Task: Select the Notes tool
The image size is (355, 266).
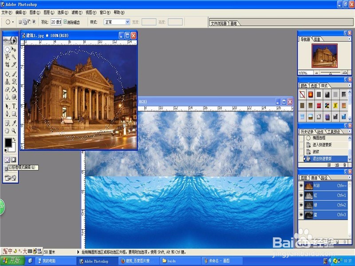Action: point(7,123)
